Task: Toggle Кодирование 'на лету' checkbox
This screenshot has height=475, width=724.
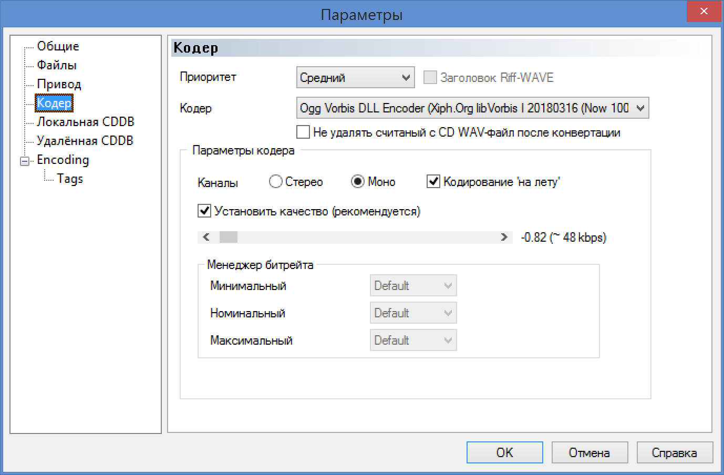Action: click(433, 182)
